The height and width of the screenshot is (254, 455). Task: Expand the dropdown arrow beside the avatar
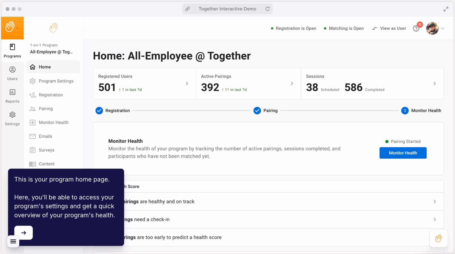point(442,28)
